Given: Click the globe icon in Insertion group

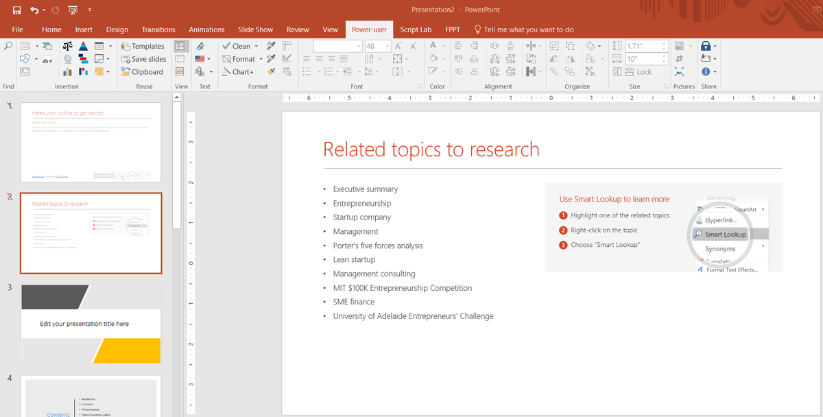Looking at the screenshot, I should point(67,59).
